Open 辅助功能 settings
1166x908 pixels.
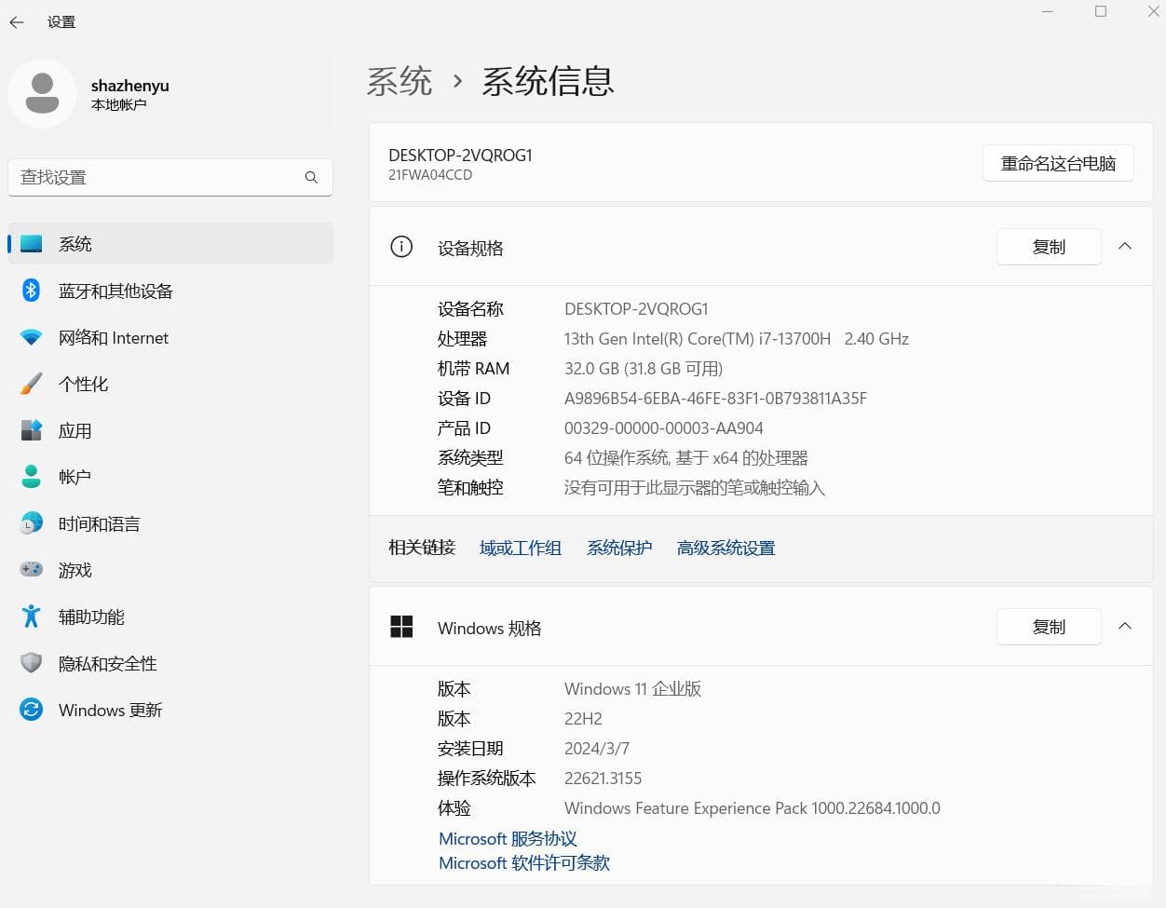pos(170,617)
